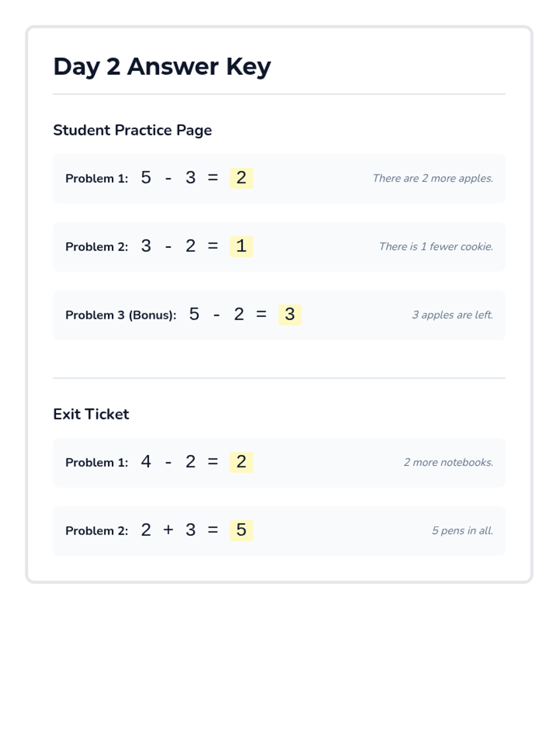Select the note "There are 2 more apples."
558x745 pixels.
pos(432,178)
